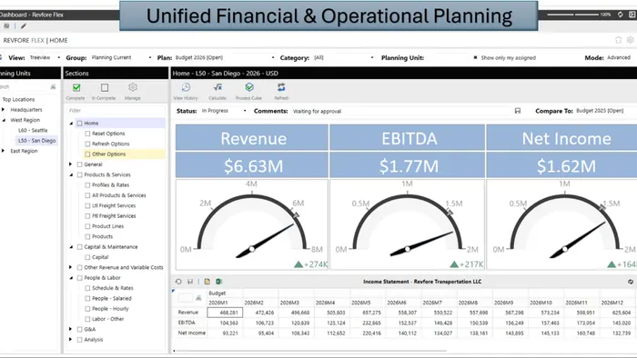
Task: Open People - Hourly section
Action: click(110, 309)
